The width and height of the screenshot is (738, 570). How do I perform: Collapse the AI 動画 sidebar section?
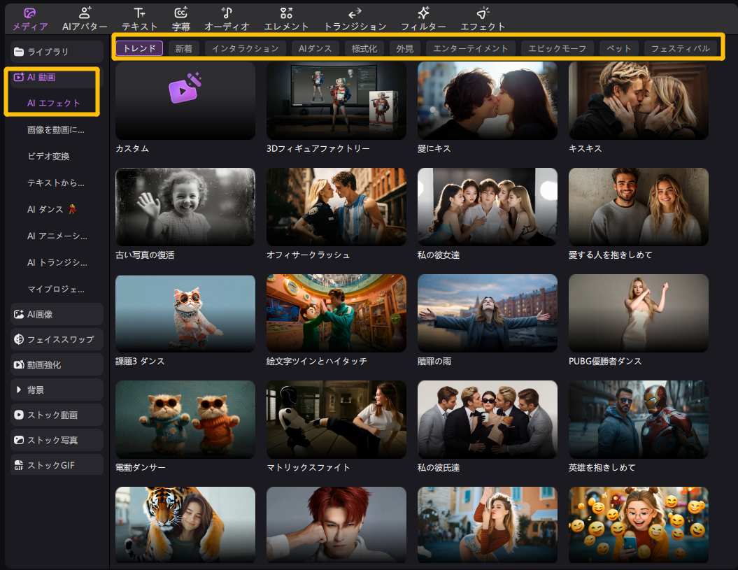click(53, 78)
